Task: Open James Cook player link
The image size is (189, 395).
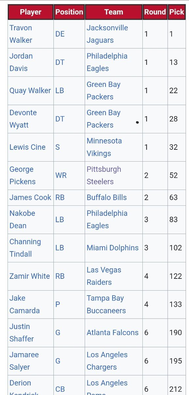Action: click(x=31, y=197)
